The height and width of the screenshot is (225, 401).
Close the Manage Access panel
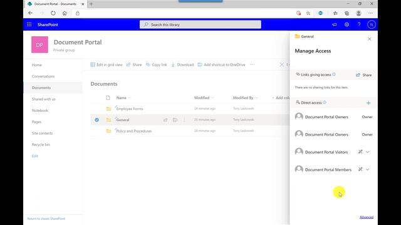coord(369,39)
